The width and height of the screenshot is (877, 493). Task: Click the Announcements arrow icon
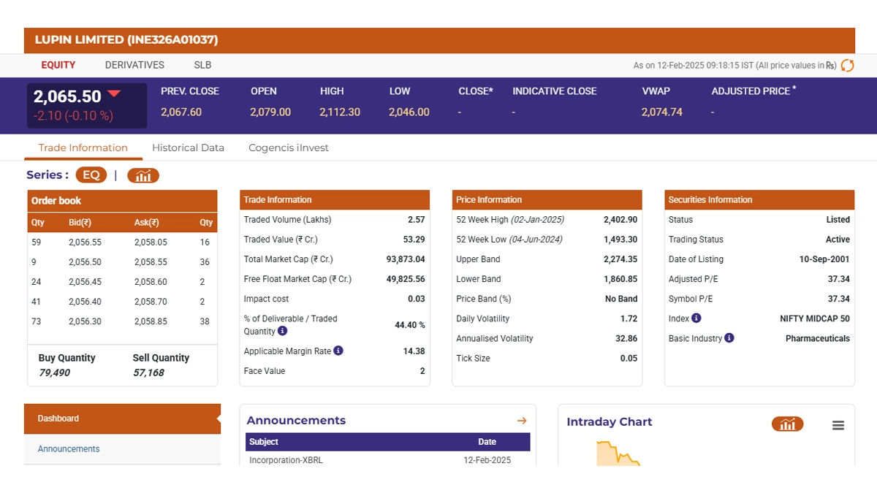point(522,421)
